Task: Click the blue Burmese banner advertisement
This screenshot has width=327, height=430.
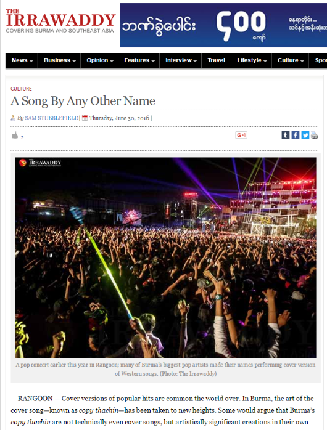Action: pyautogui.click(x=223, y=25)
